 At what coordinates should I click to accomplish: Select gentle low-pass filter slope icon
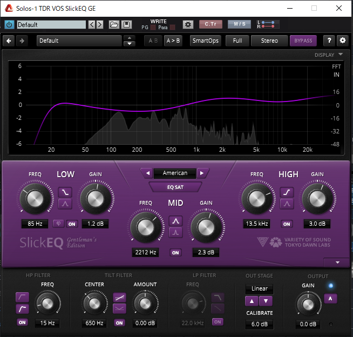coord(218,308)
